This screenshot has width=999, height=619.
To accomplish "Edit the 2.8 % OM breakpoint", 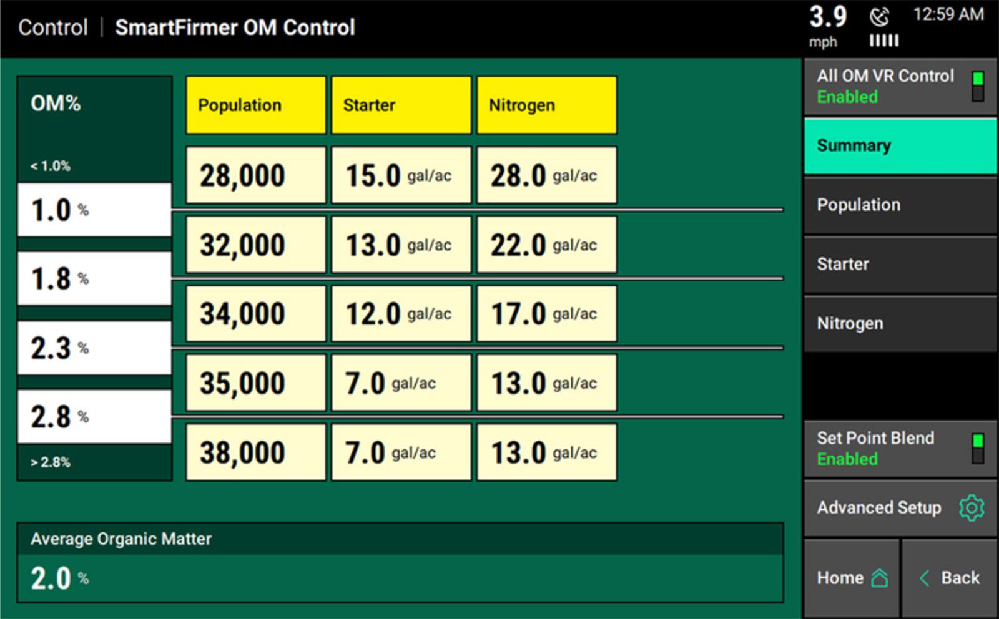I will [x=94, y=416].
